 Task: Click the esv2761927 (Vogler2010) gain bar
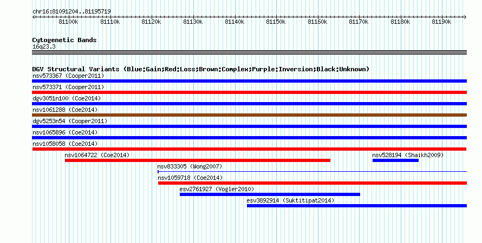click(x=270, y=194)
